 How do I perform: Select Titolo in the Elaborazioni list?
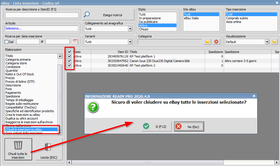coord(31,56)
